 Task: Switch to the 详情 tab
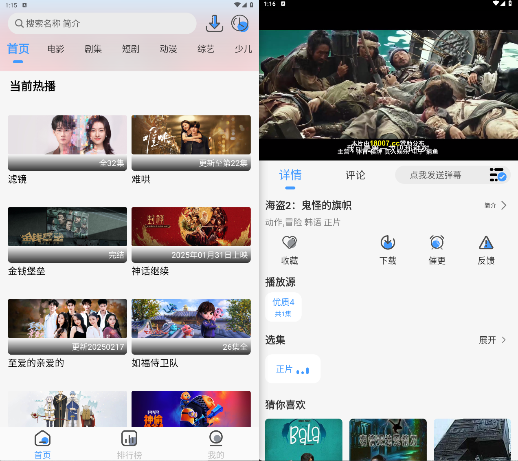290,175
